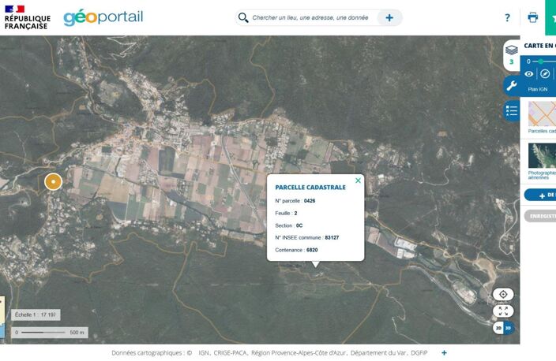Open the layers stack panel icon

511,50
